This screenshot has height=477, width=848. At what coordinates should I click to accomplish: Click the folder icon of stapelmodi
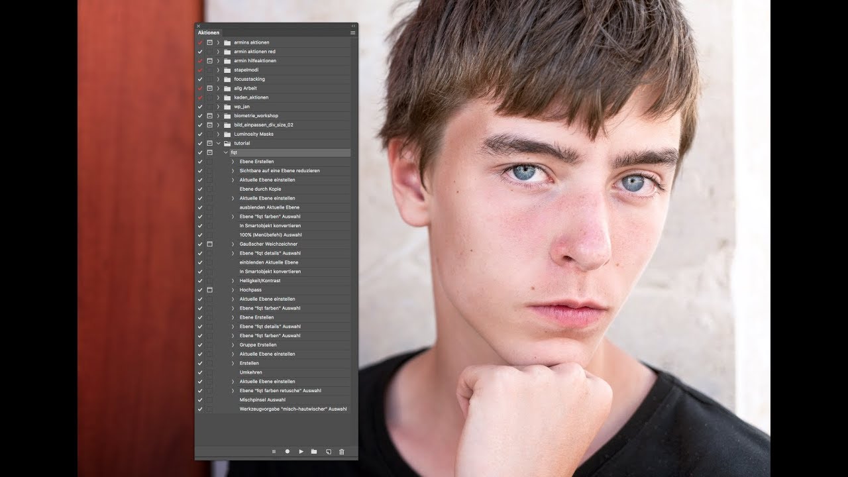tap(227, 70)
